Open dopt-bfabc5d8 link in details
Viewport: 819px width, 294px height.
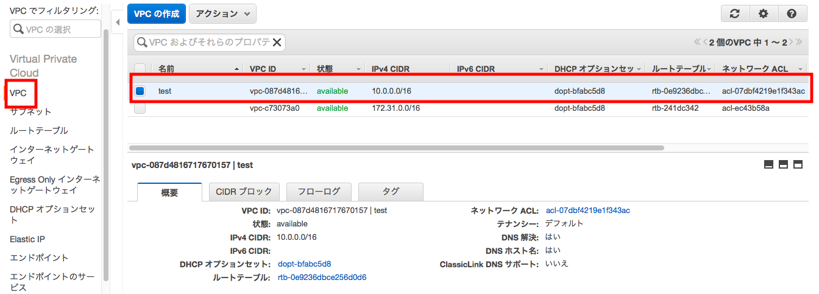coord(304,264)
